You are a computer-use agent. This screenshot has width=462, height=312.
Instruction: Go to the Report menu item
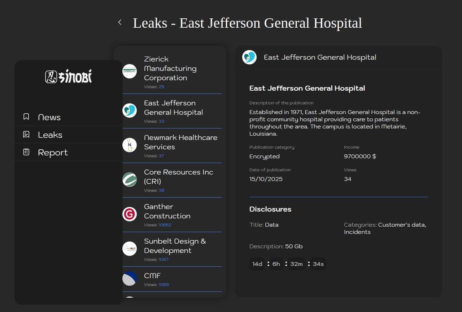pos(53,153)
